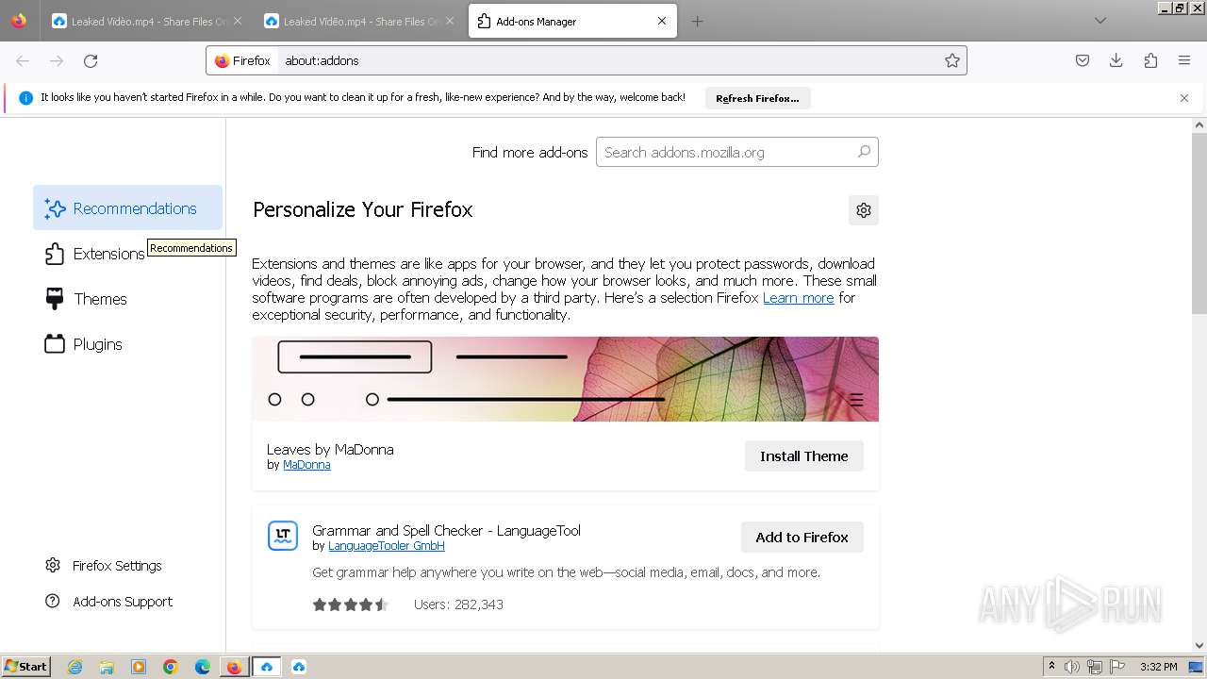Screen dimensions: 1207x679
Task: Click the network tray icon
Action: click(1095, 667)
